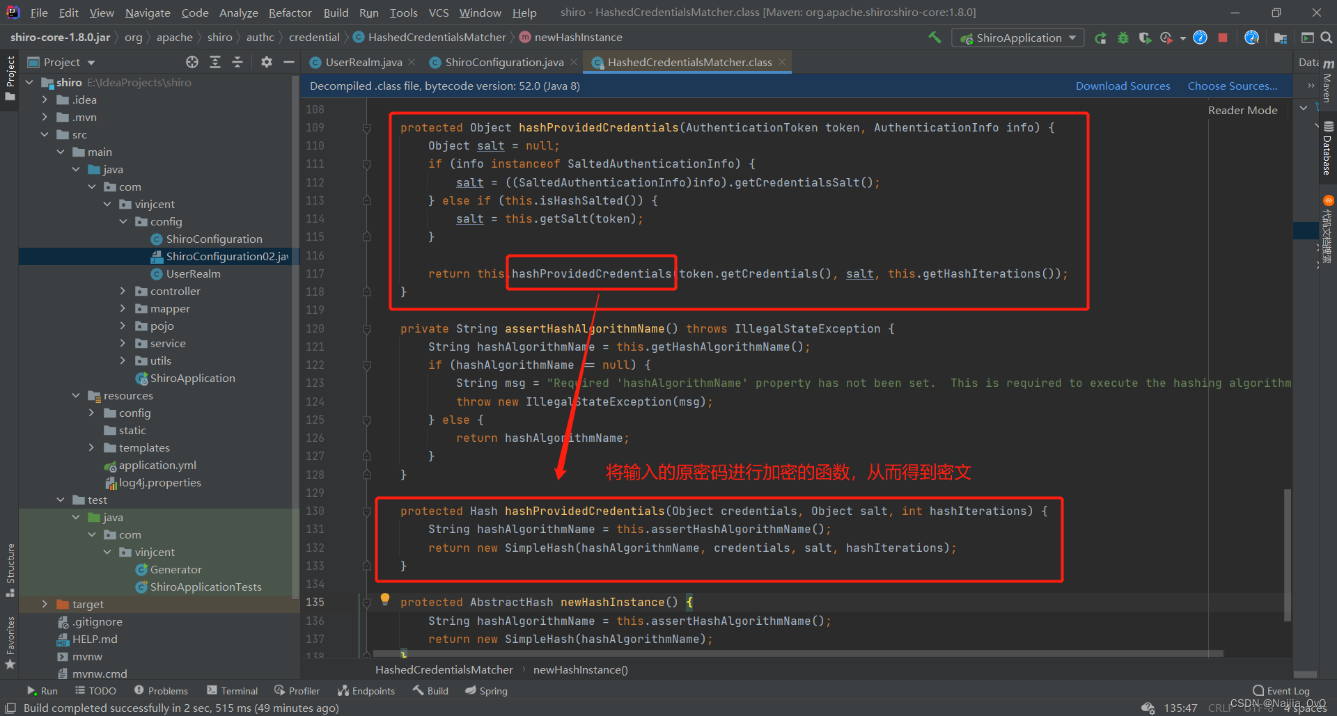This screenshot has height=716, width=1337.
Task: Click credential in the navigation breadcrumb
Action: point(314,37)
